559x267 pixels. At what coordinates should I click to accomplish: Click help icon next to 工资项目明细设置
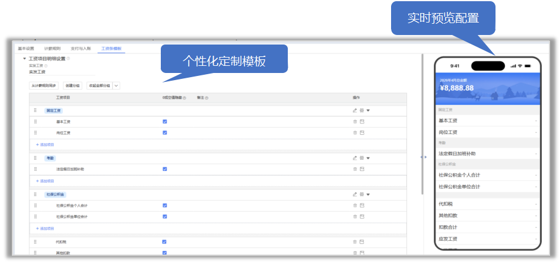[68, 59]
